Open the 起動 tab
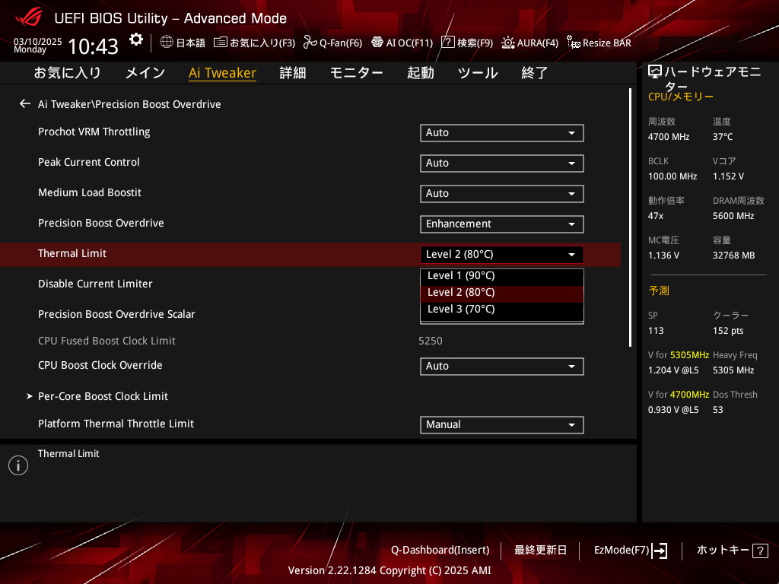Screen dimensions: 779x584 tap(420, 73)
